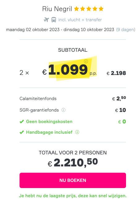Viewport: 139px width, 202px height.
Task: Open SGR-garantiefonds info icon
Action: (x=63, y=110)
